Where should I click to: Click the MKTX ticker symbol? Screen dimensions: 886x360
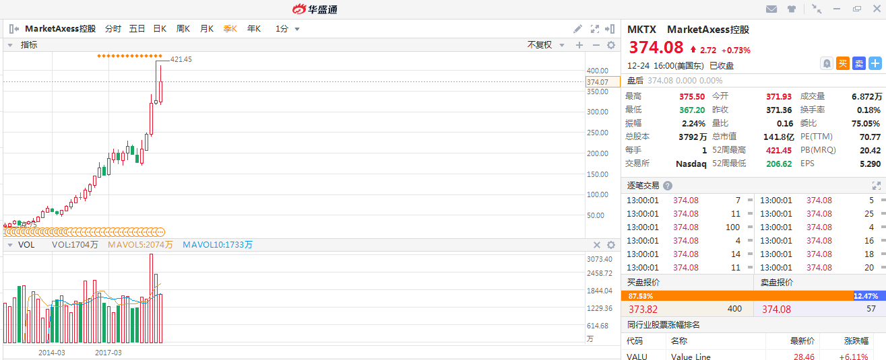pos(641,29)
